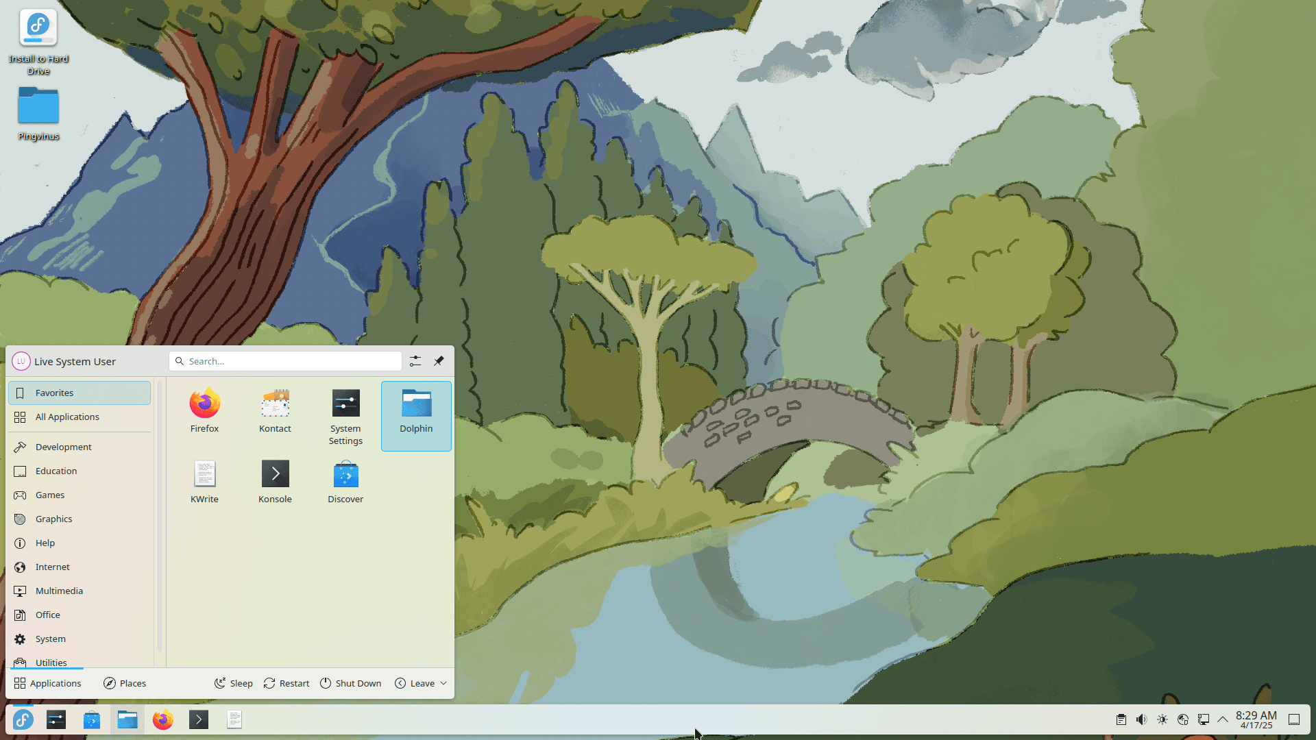Screen dimensions: 1316x740
Task: Click the Shut Down button
Action: (x=351, y=683)
